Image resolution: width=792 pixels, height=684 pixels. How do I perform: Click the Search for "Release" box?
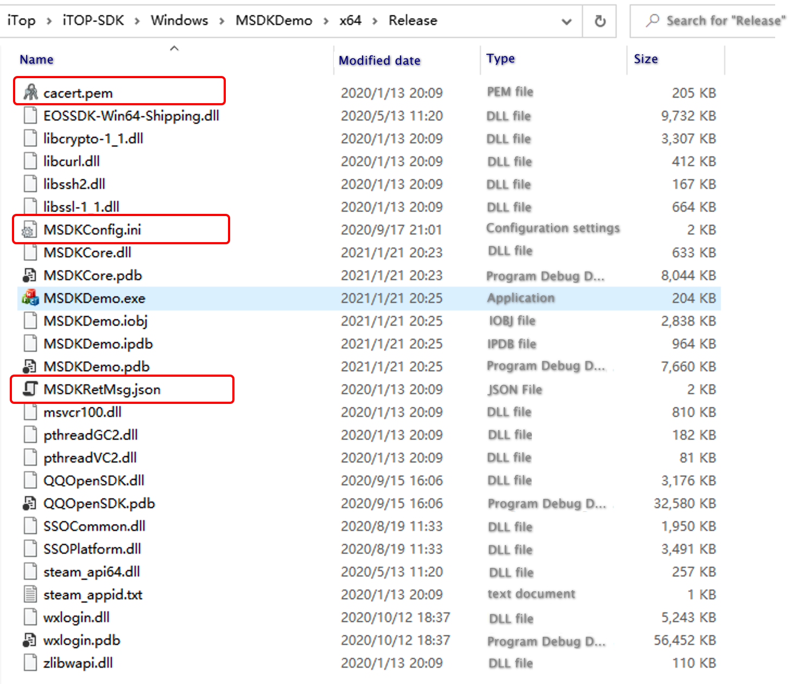[x=710, y=21]
